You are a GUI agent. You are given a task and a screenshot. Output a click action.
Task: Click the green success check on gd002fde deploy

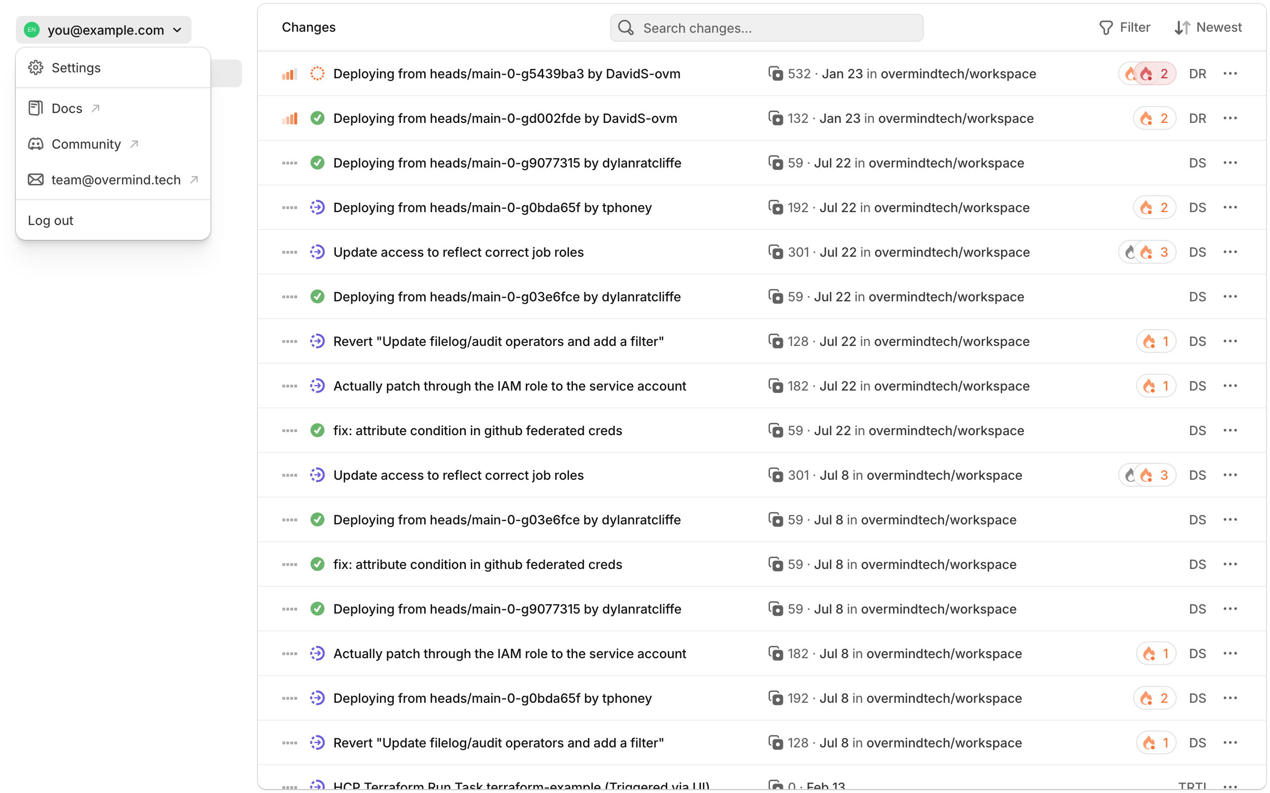tap(317, 118)
